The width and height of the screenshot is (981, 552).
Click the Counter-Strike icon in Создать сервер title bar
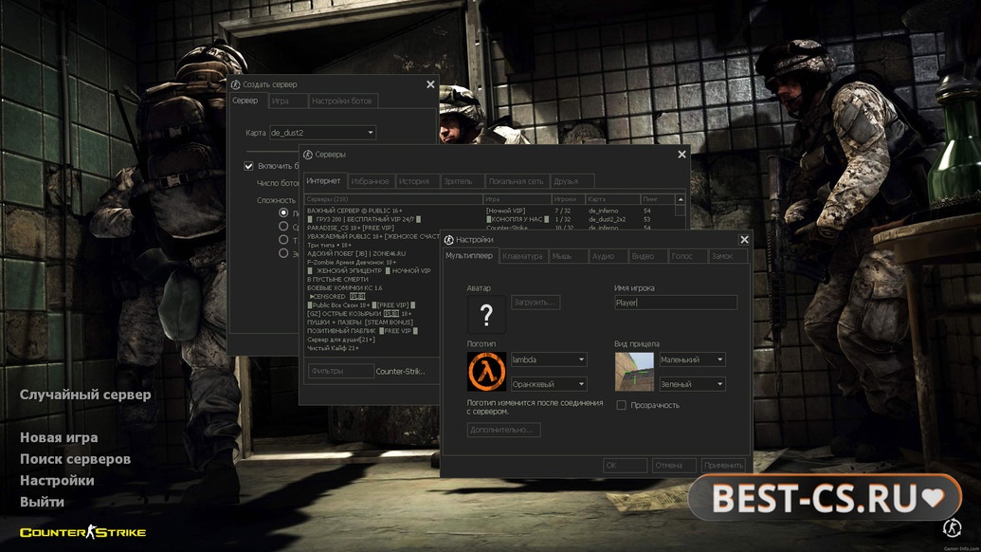[235, 84]
